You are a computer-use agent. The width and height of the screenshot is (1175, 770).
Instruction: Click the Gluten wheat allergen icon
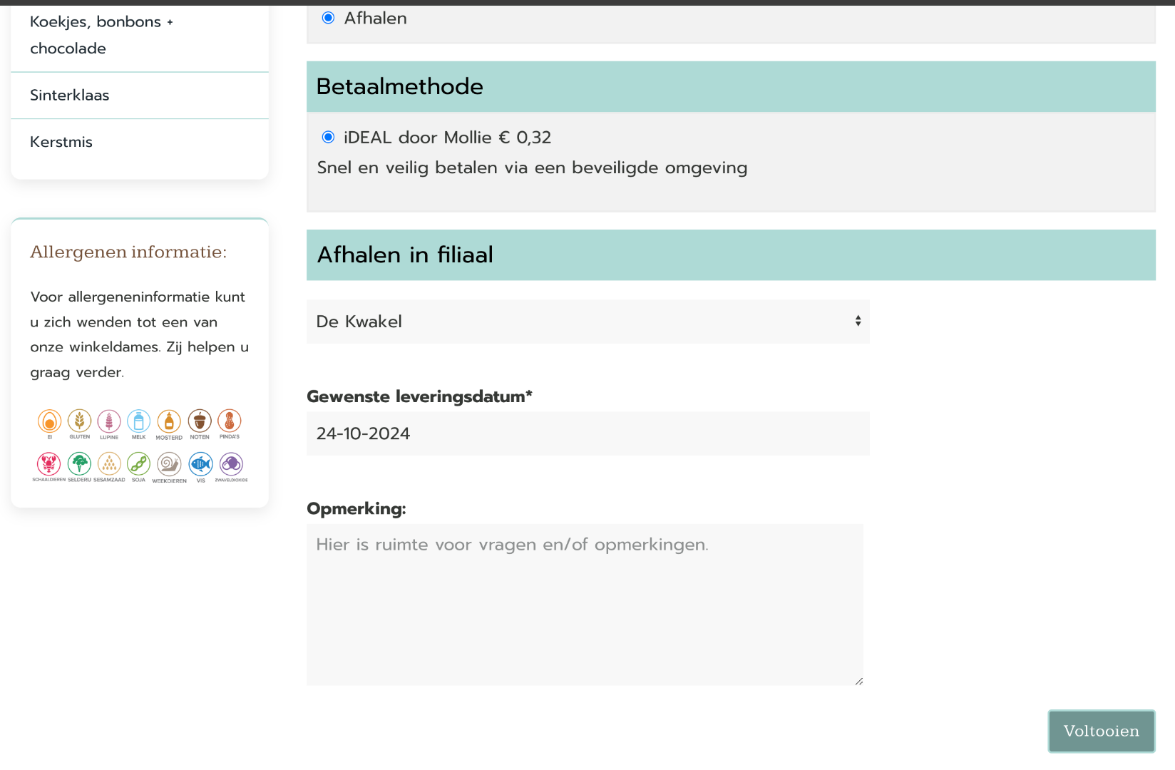tap(79, 421)
